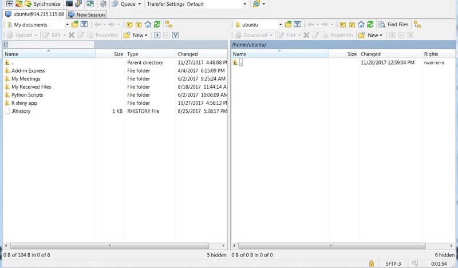
Task: Open the local New button menu
Action: tap(136, 36)
